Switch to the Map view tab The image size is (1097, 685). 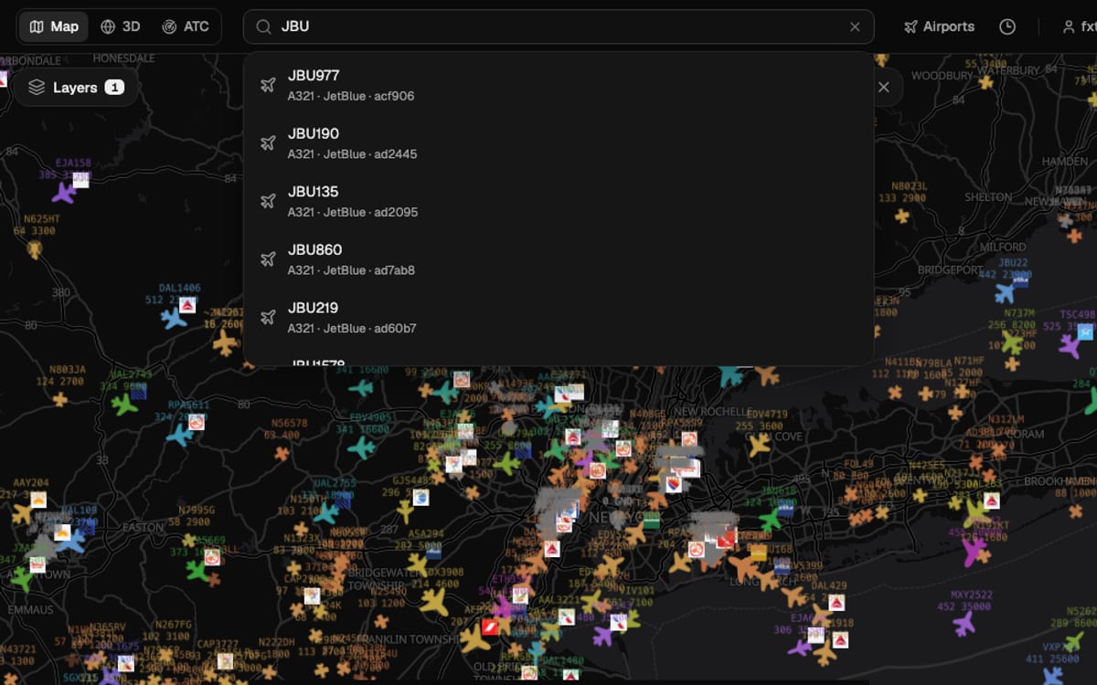click(x=54, y=26)
